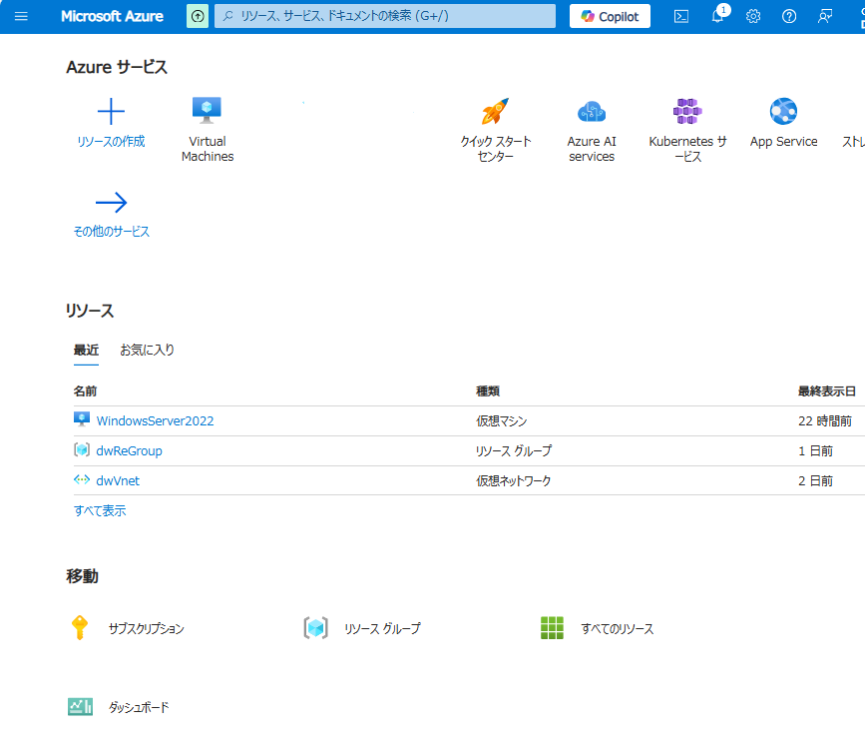Click the 1 日前 last viewed cell
Viewport: 865px width, 756px height.
pyautogui.click(x=815, y=451)
